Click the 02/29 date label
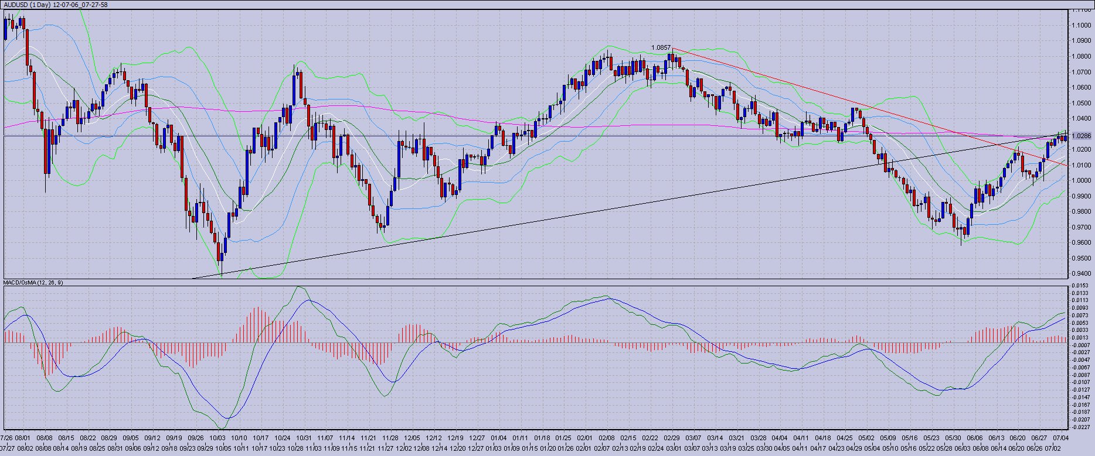The height and width of the screenshot is (456, 1095). [672, 438]
